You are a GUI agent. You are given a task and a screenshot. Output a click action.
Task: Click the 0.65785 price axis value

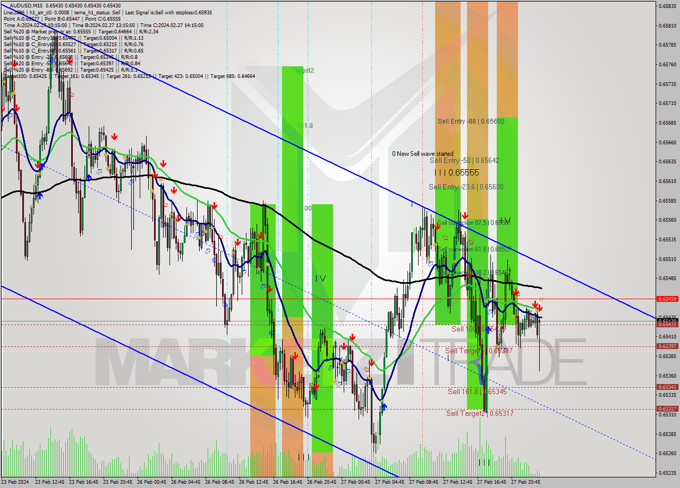[668, 45]
